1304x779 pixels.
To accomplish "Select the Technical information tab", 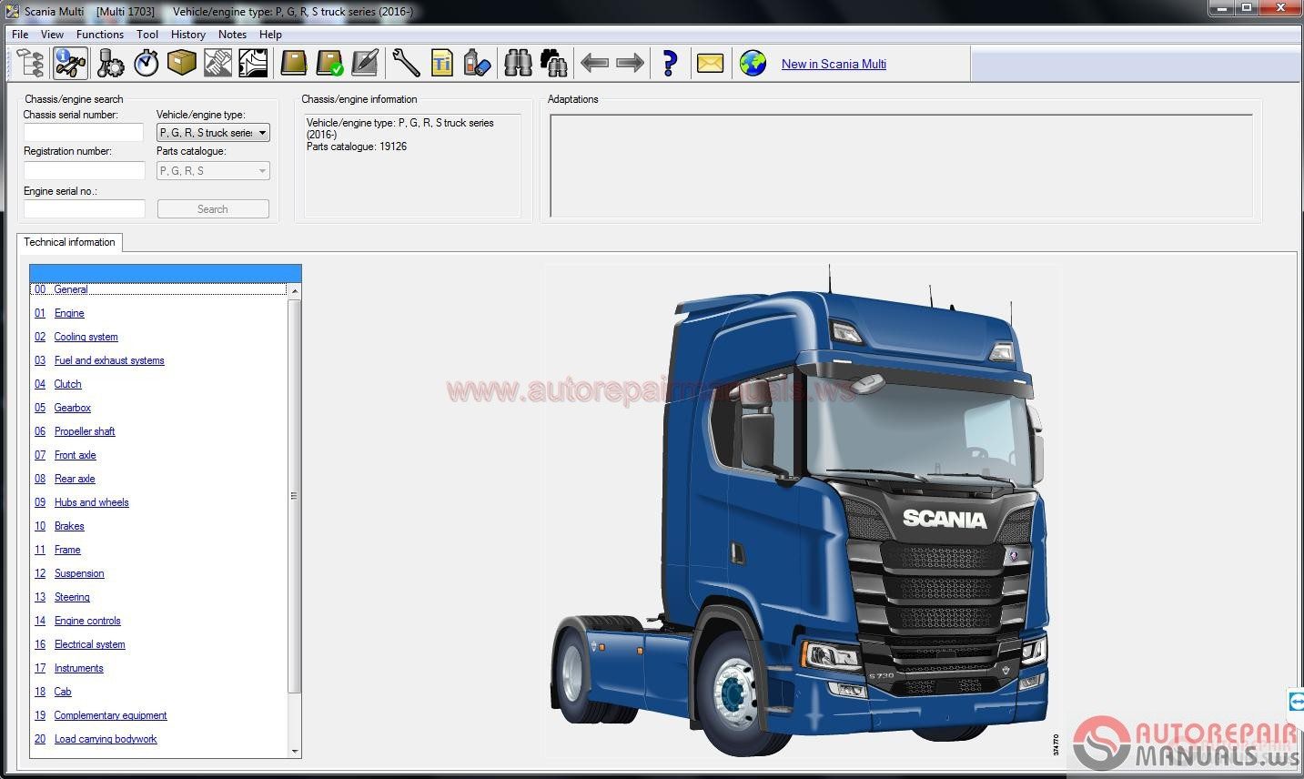I will [x=69, y=242].
